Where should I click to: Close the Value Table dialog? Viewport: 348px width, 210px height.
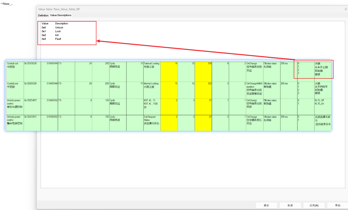click(x=346, y=9)
